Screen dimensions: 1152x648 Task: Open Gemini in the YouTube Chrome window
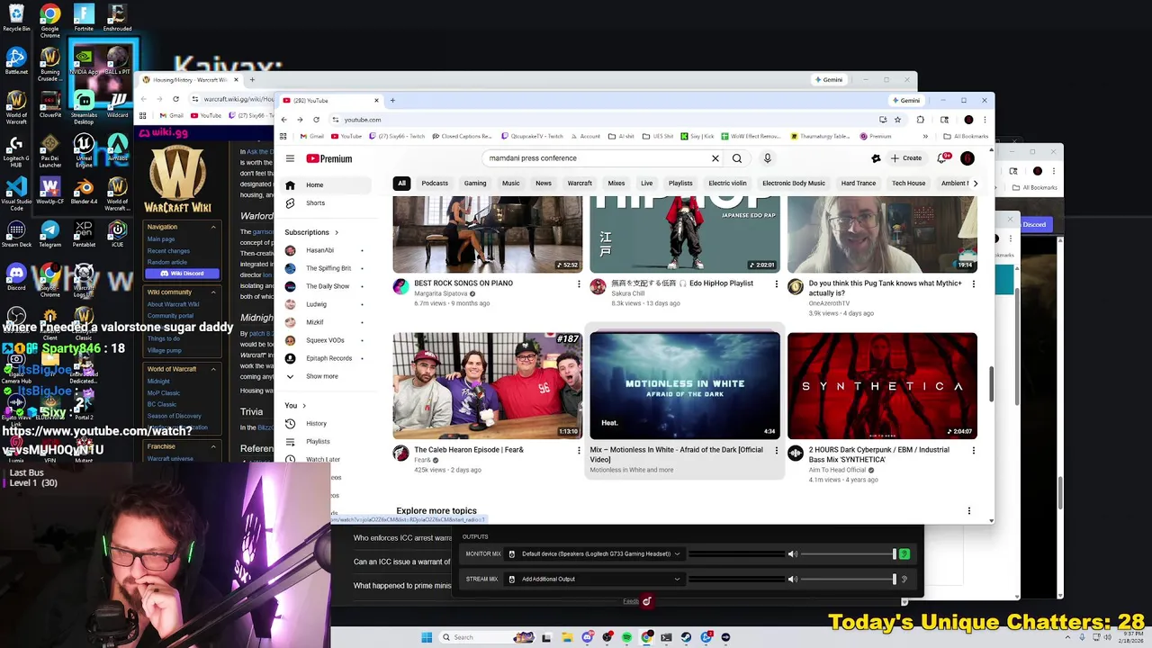[x=905, y=100]
